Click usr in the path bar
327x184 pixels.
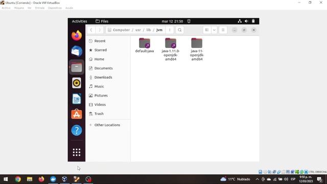click(138, 30)
